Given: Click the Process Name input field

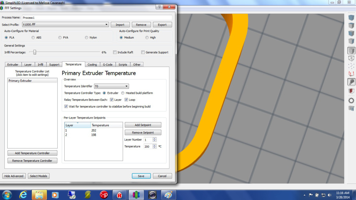Looking at the screenshot, I should [97, 17].
